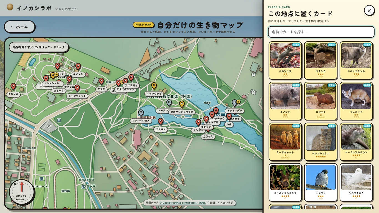Click the クスノキ map label
Screen dimensions: 379x213
(x=13, y=94)
